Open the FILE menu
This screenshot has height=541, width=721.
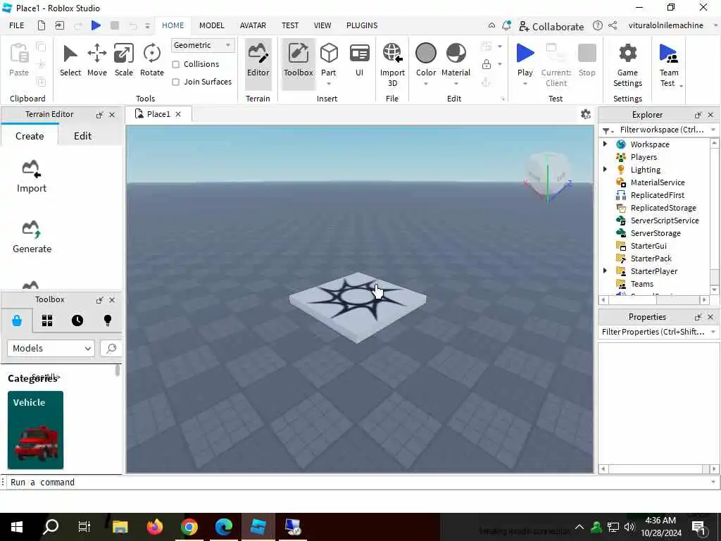[x=17, y=25]
